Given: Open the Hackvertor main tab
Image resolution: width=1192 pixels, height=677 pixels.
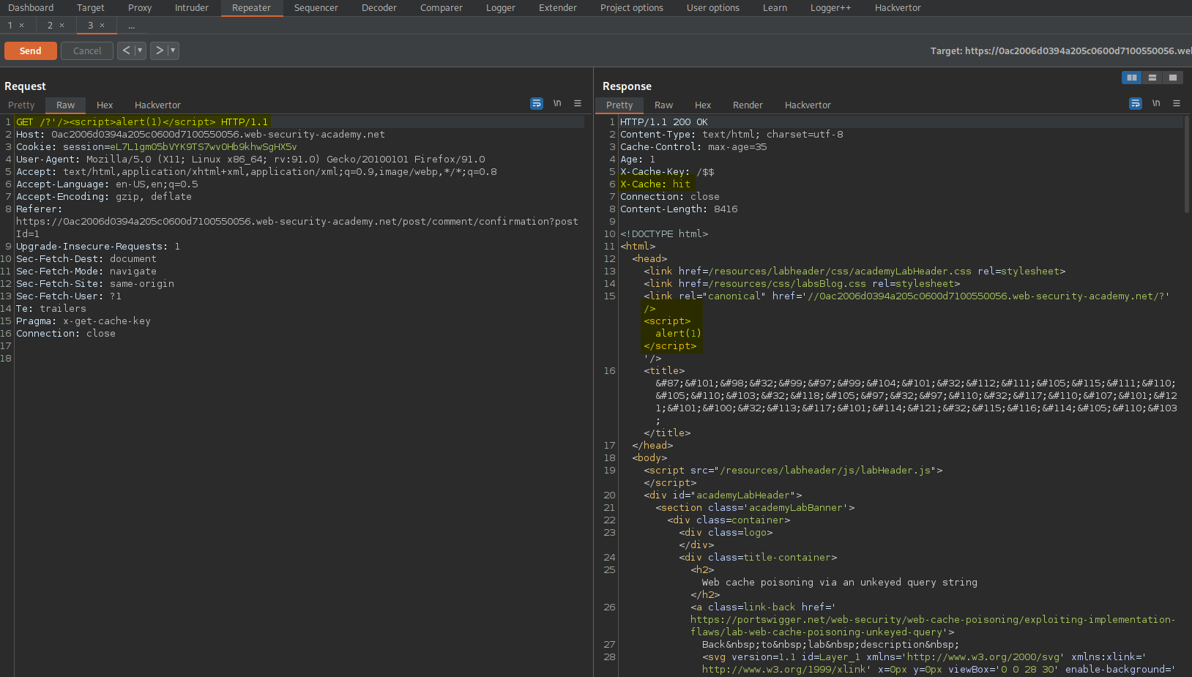Looking at the screenshot, I should [x=898, y=8].
